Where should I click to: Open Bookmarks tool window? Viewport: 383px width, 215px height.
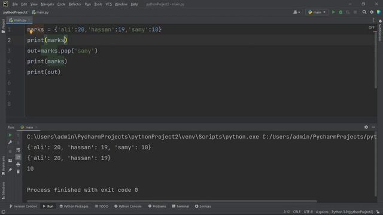click(3, 166)
